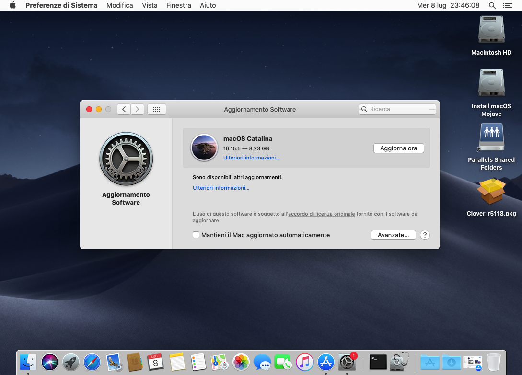Open Maps app in Dock

coord(220,363)
